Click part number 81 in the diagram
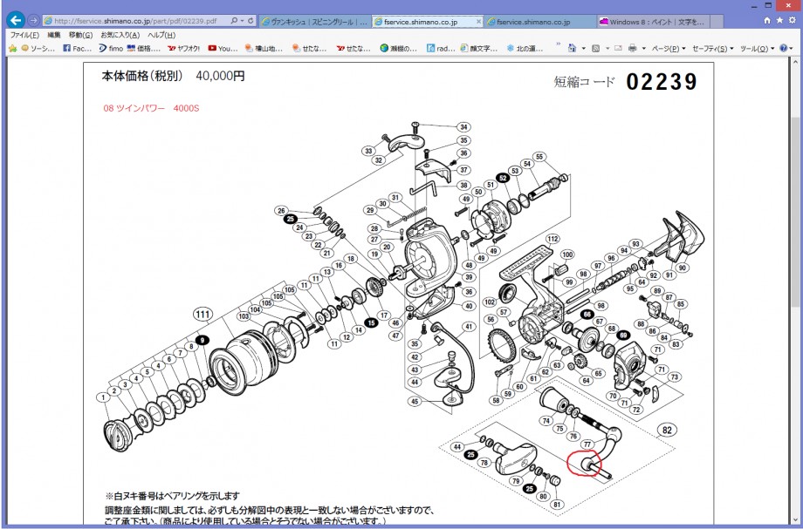 point(557,505)
